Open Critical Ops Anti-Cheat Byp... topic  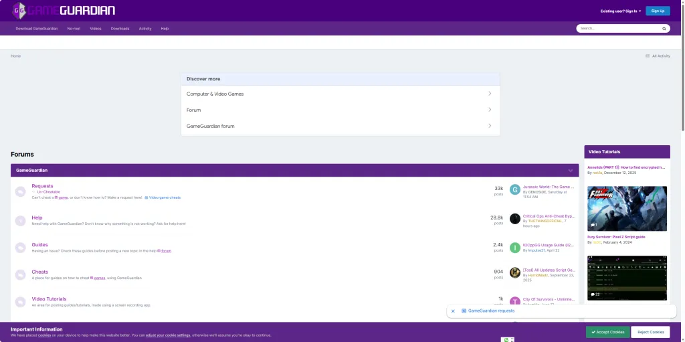point(549,216)
